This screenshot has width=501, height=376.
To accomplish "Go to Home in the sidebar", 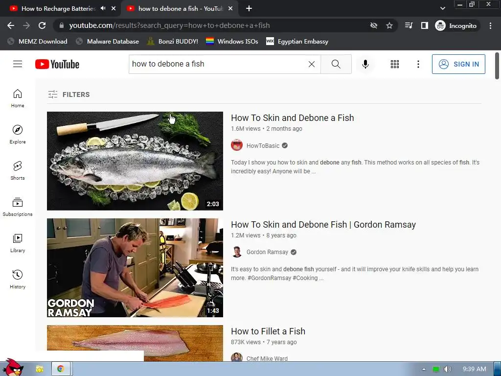I will pos(18,98).
